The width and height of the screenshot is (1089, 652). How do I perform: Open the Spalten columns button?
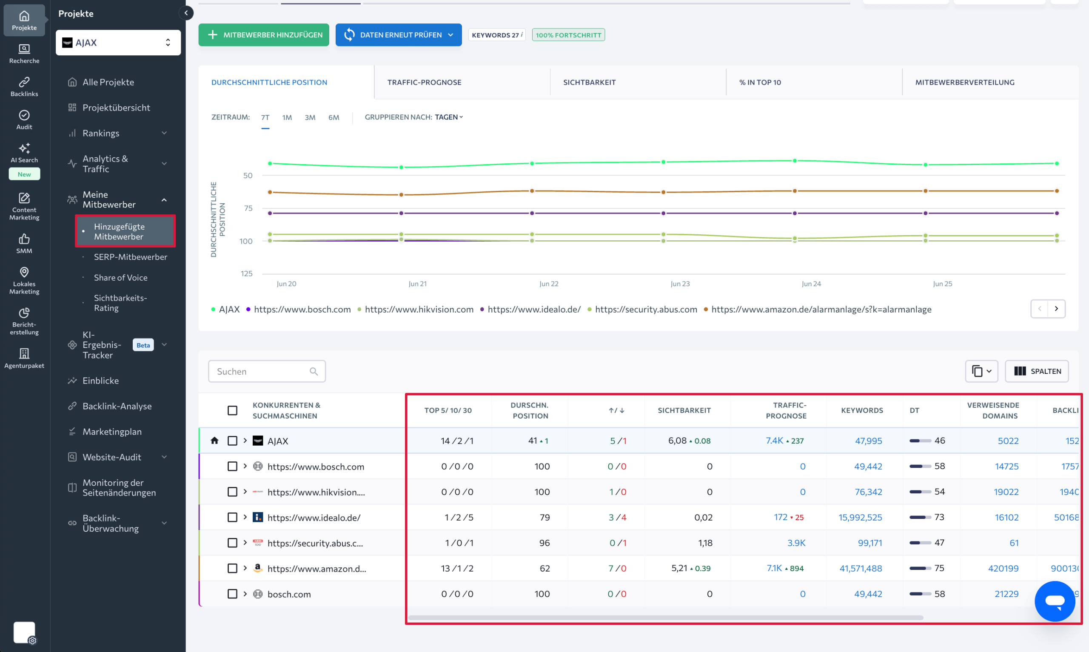[x=1037, y=371]
